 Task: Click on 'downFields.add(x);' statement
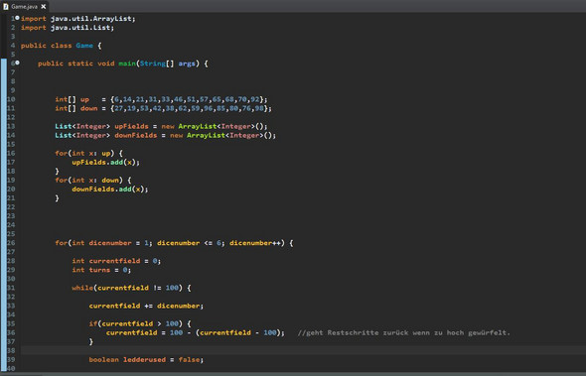[110, 188]
